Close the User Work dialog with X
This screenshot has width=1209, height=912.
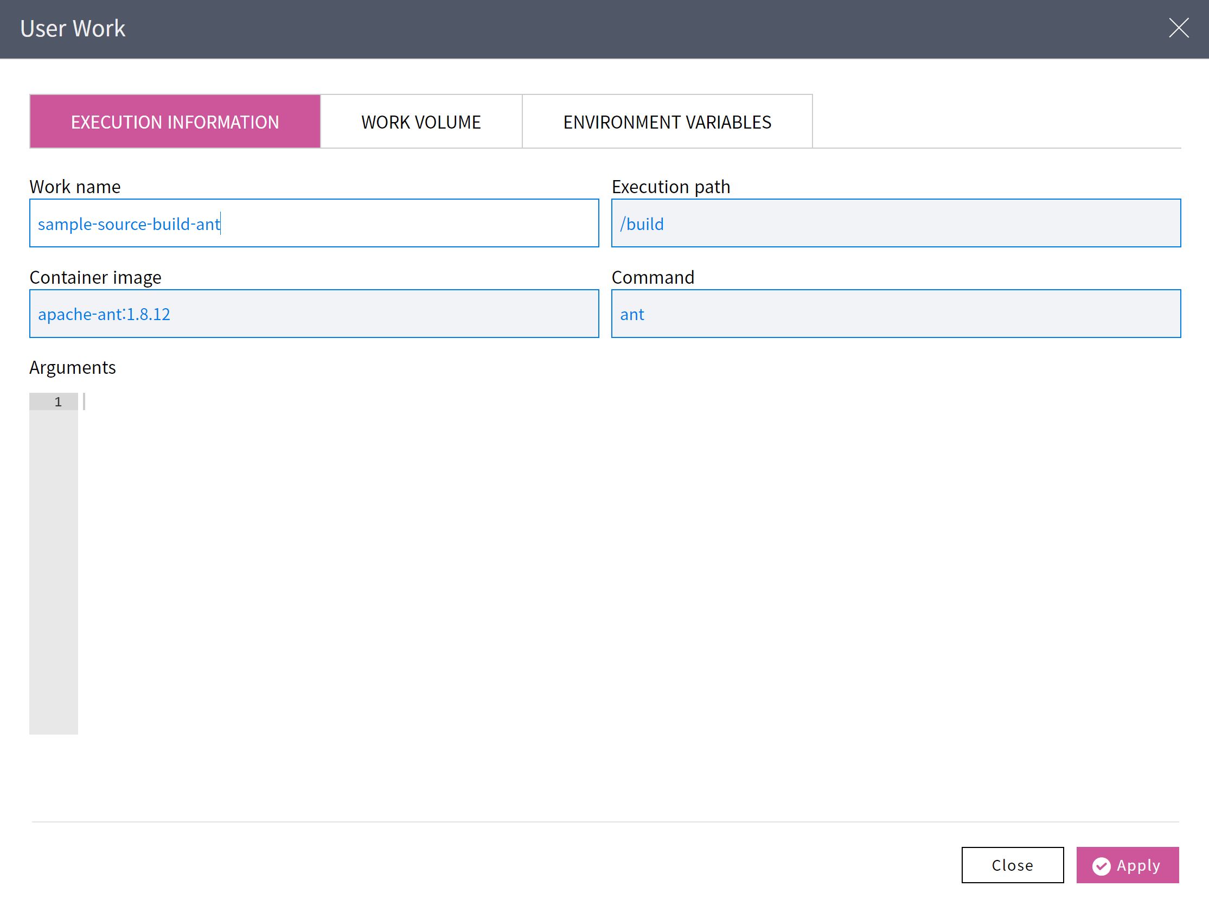(x=1179, y=28)
